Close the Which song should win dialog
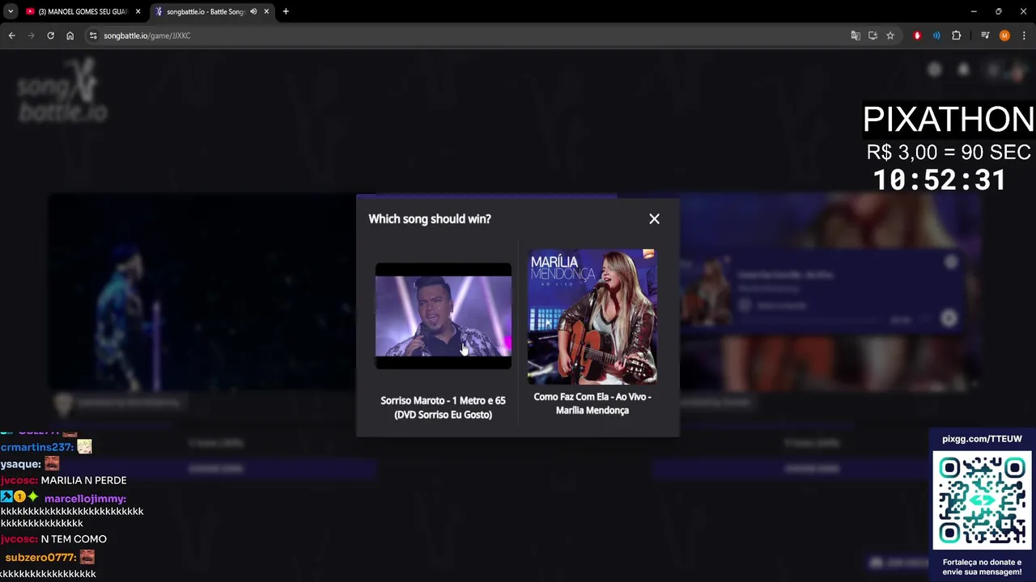Viewport: 1036px width, 582px height. (654, 219)
